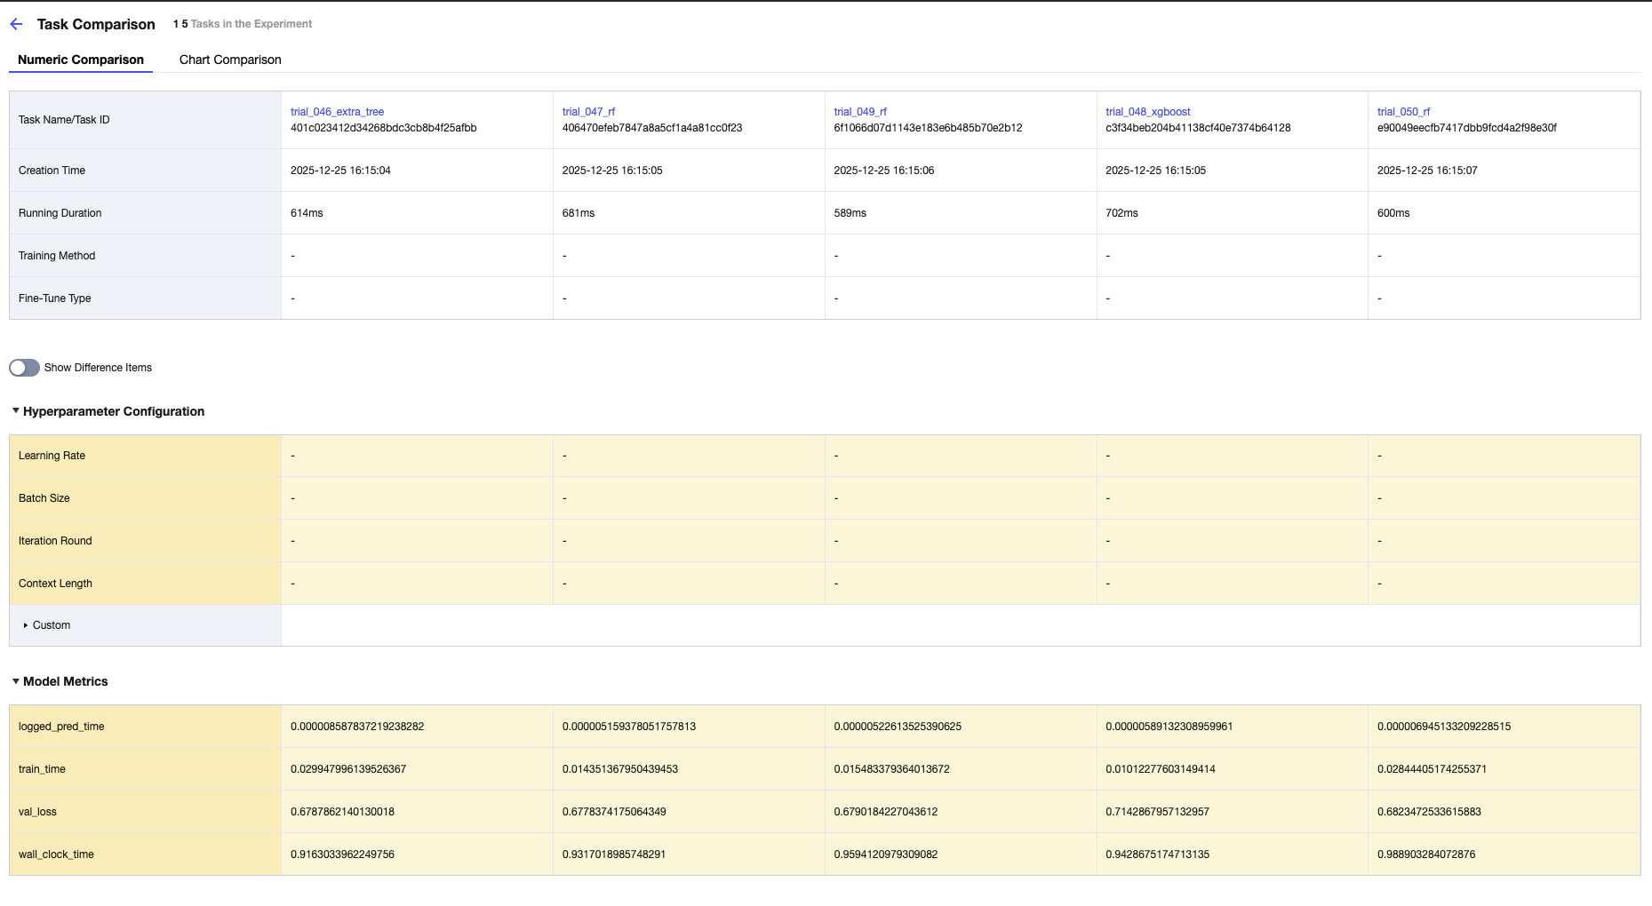The height and width of the screenshot is (906, 1652).
Task: Click trial_048_xgboost val_loss value 0.7142867957132957
Action: [1157, 812]
